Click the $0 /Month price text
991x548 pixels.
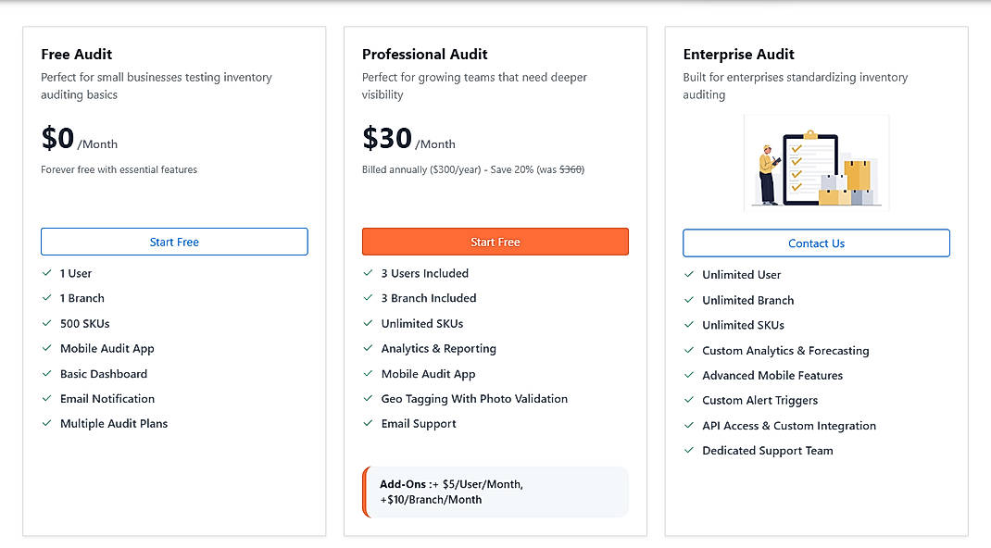[79, 138]
